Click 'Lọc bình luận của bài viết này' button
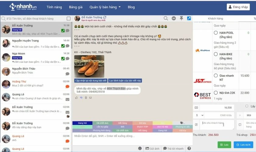The image size is (256, 152). click(125, 81)
